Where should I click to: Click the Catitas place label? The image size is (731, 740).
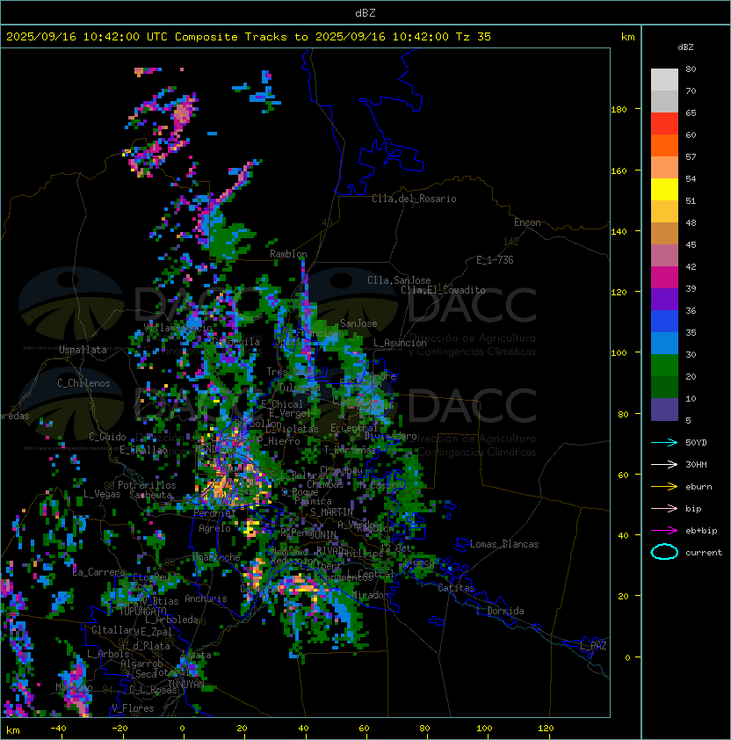(456, 588)
